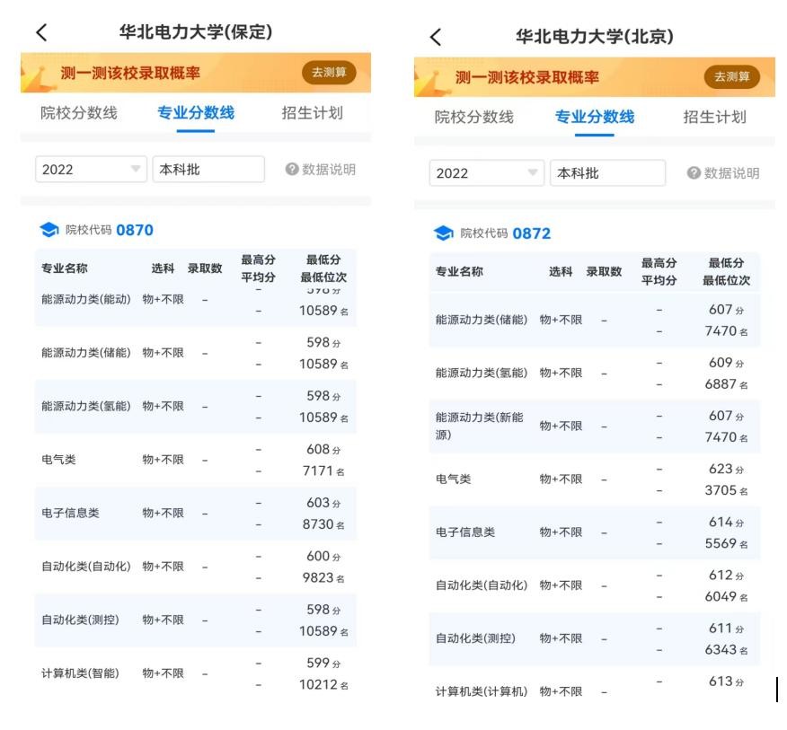Expand 2022 year dropdown for 北京
The image size is (787, 730).
pyautogui.click(x=485, y=173)
